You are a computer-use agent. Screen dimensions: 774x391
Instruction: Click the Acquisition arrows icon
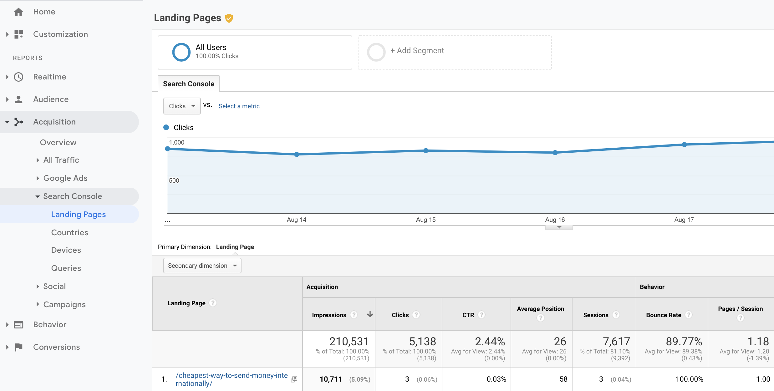point(18,122)
